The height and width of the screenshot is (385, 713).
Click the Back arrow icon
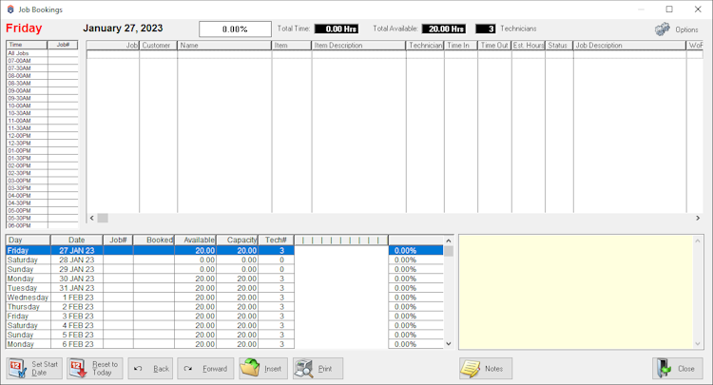click(138, 369)
